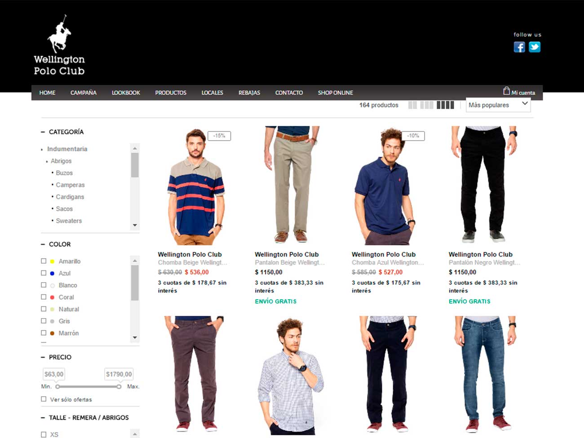Open the beige pants product image
The image size is (584, 438).
(292, 185)
